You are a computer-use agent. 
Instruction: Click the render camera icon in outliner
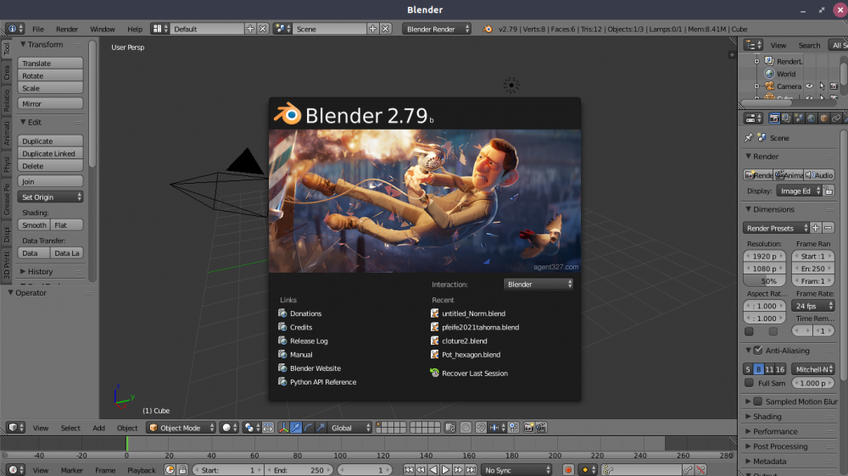coord(834,86)
